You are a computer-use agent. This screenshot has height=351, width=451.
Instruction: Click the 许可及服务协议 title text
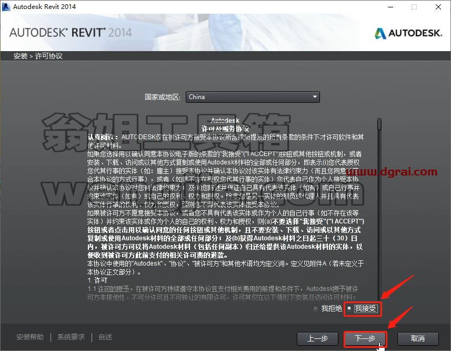coord(225,129)
